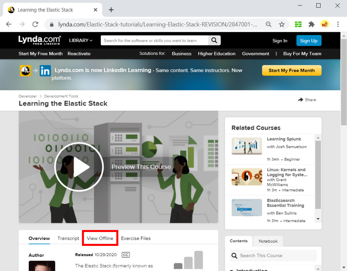Open the Learning Splunk course title

pyautogui.click(x=284, y=139)
